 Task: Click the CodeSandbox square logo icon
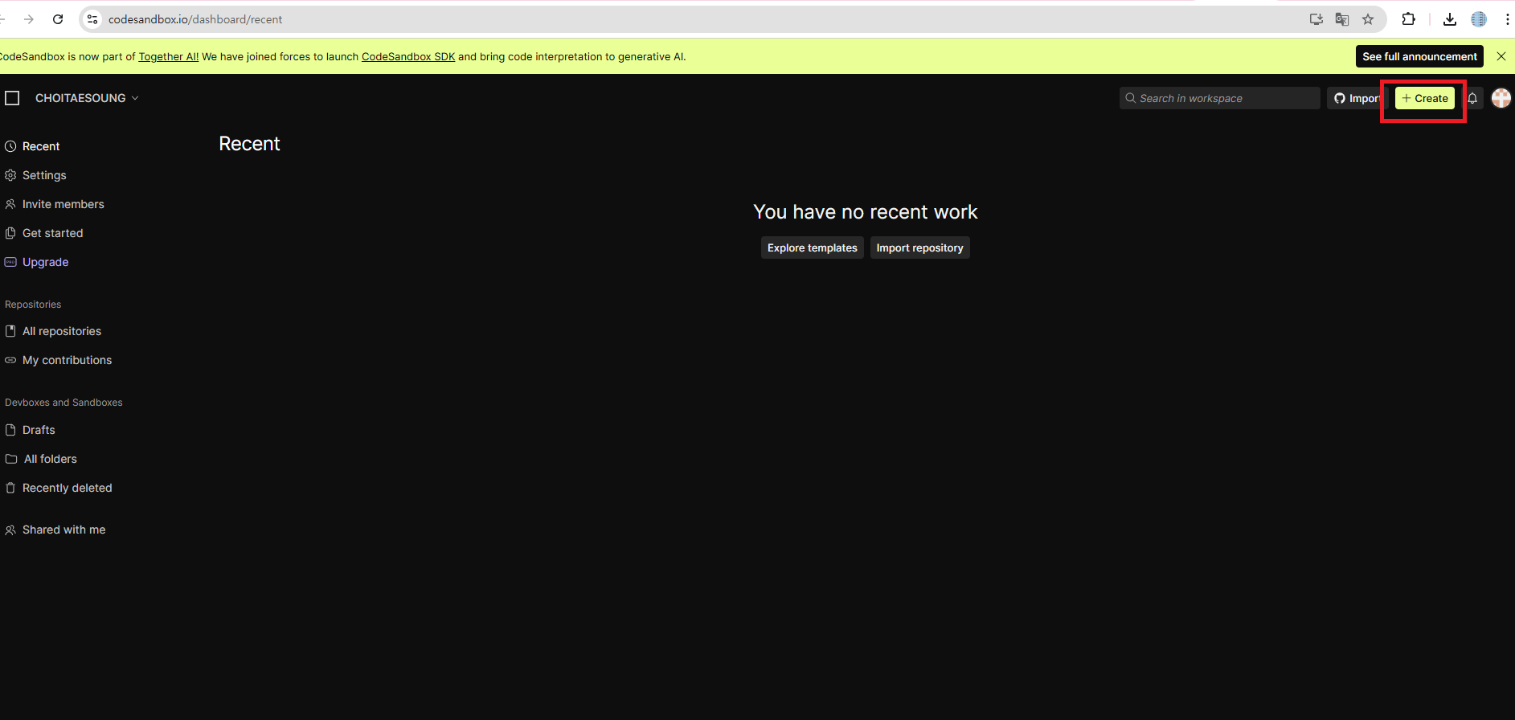[12, 98]
